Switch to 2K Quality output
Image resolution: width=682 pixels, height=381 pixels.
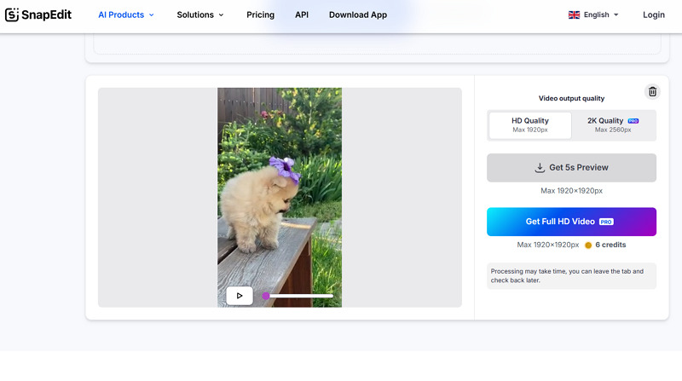(x=613, y=124)
